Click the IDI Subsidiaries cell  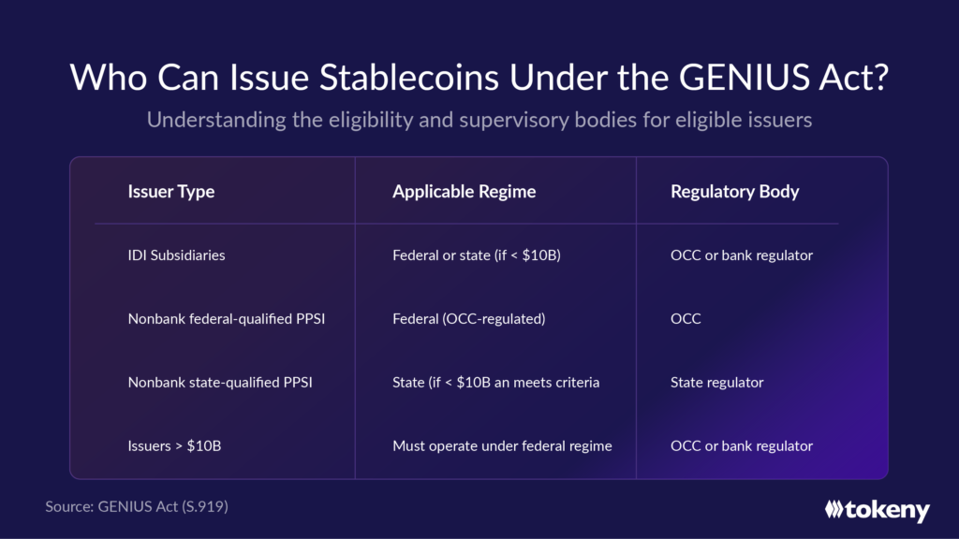click(x=176, y=255)
